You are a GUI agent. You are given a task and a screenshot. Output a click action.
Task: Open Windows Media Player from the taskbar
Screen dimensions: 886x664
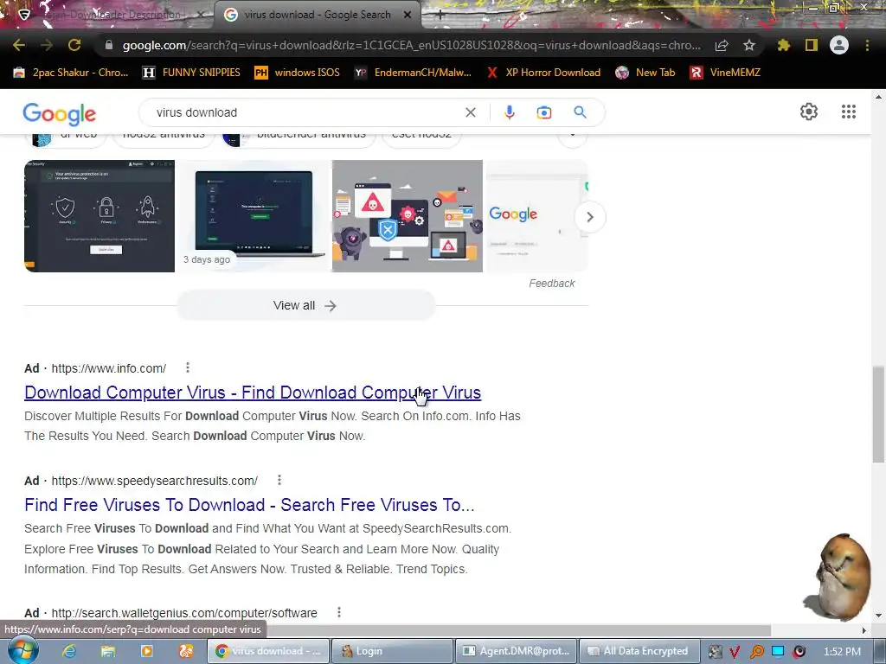(x=147, y=651)
